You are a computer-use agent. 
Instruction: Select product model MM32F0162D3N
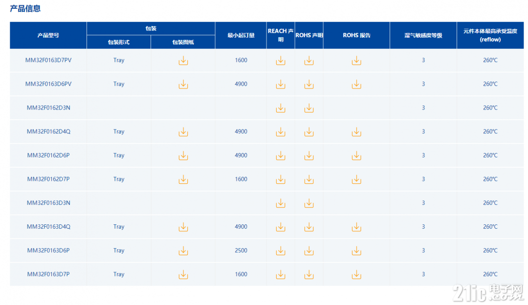click(x=48, y=108)
